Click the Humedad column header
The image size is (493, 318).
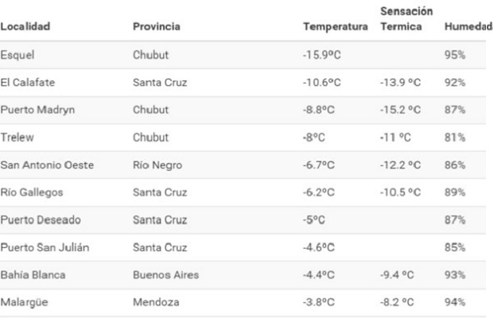[468, 27]
